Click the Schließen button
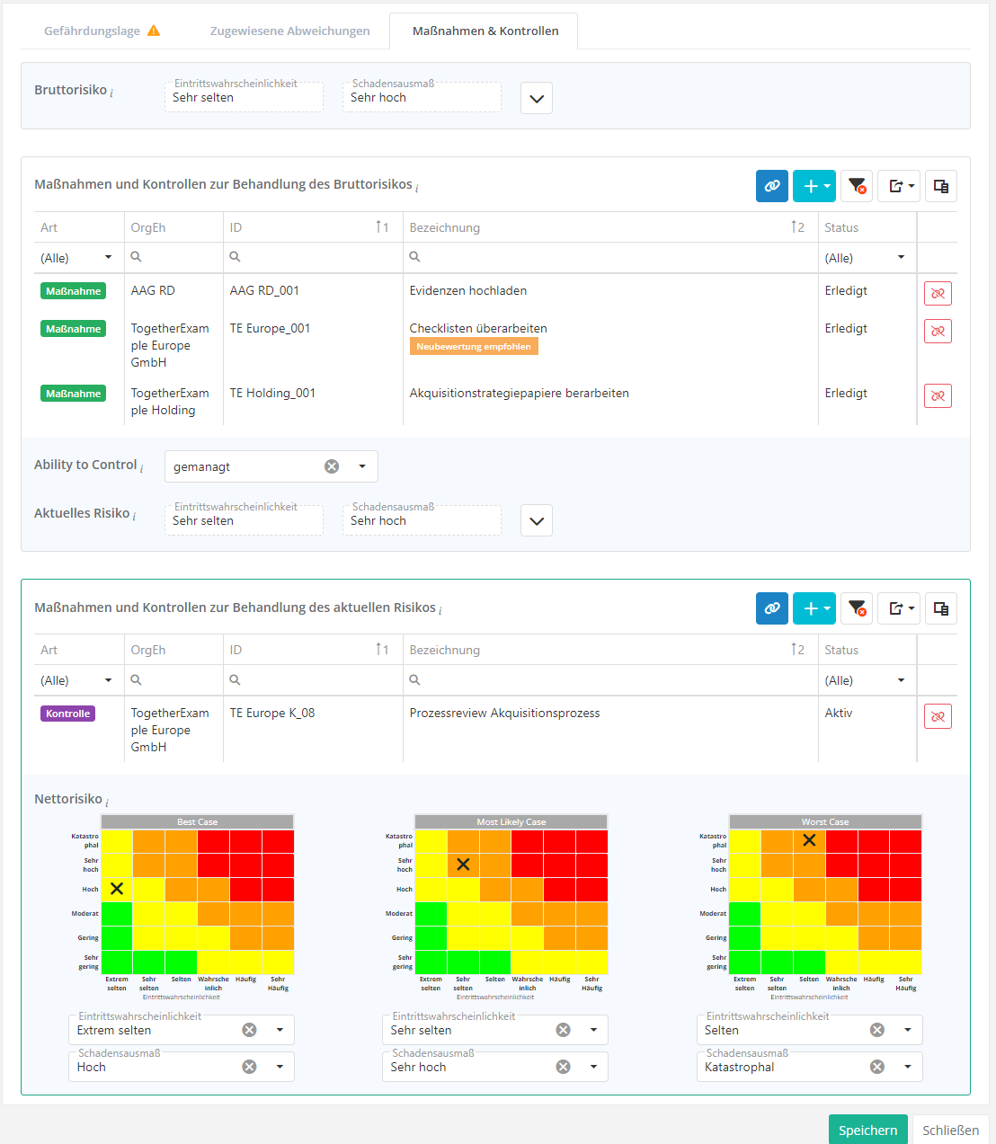996x1144 pixels. (950, 1130)
